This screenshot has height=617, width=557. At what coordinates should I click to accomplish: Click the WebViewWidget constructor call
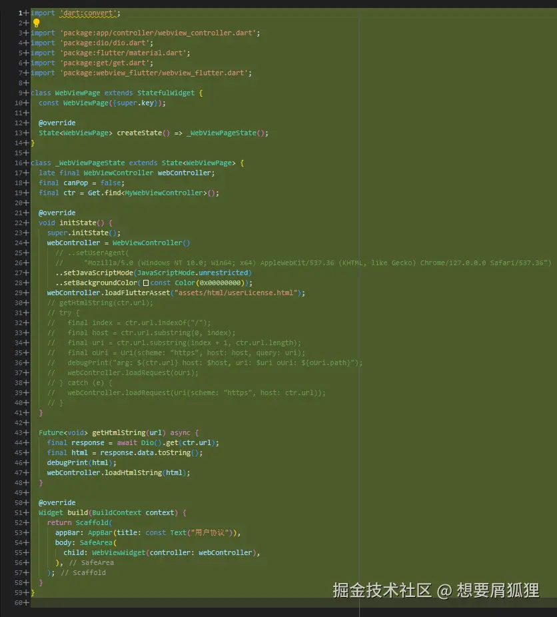(x=174, y=553)
